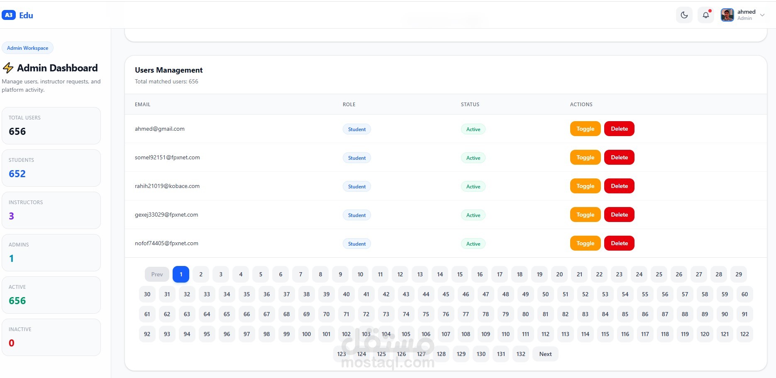Select page 50 in the pagination
The image size is (776, 378).
545,294
